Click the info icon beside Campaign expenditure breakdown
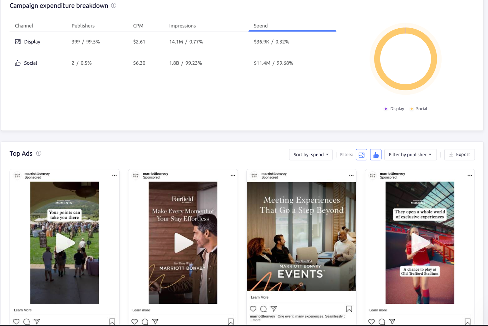This screenshot has height=326, width=488. pyautogui.click(x=113, y=5)
